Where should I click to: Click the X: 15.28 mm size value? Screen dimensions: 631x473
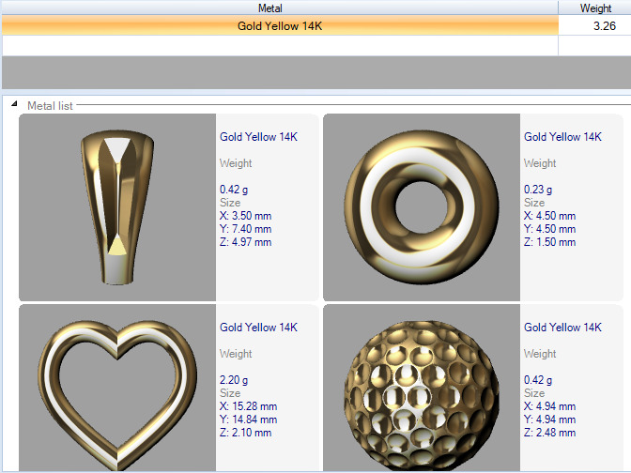248,406
